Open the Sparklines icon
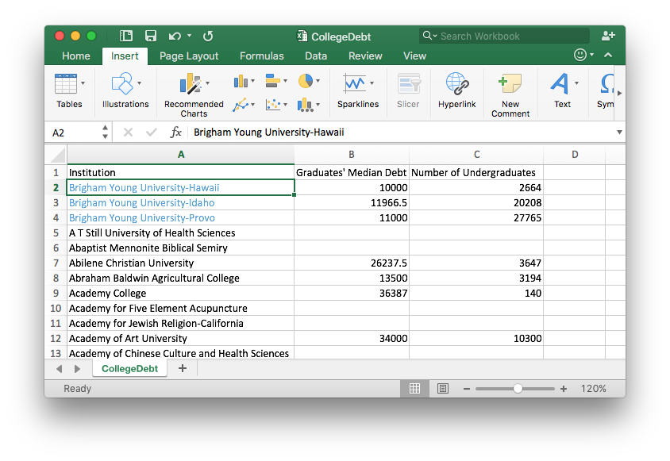Image resolution: width=670 pixels, height=461 pixels. click(x=355, y=83)
